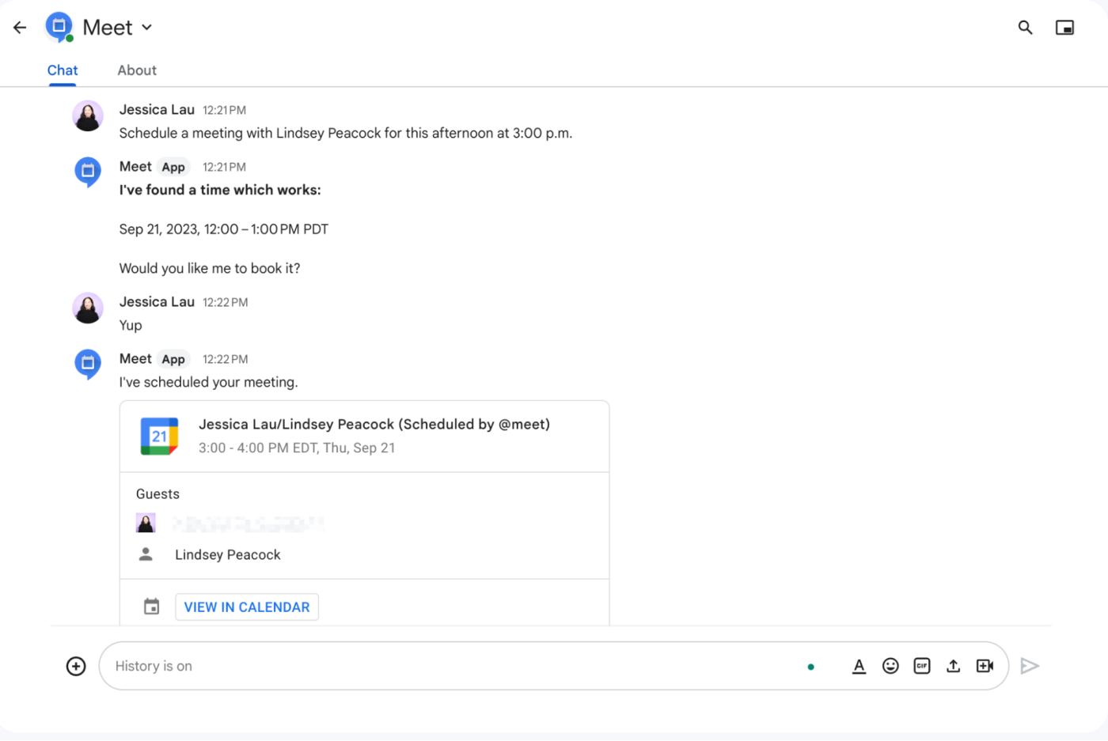Click Jessica Lau's avatar on the Yup message

(88, 308)
